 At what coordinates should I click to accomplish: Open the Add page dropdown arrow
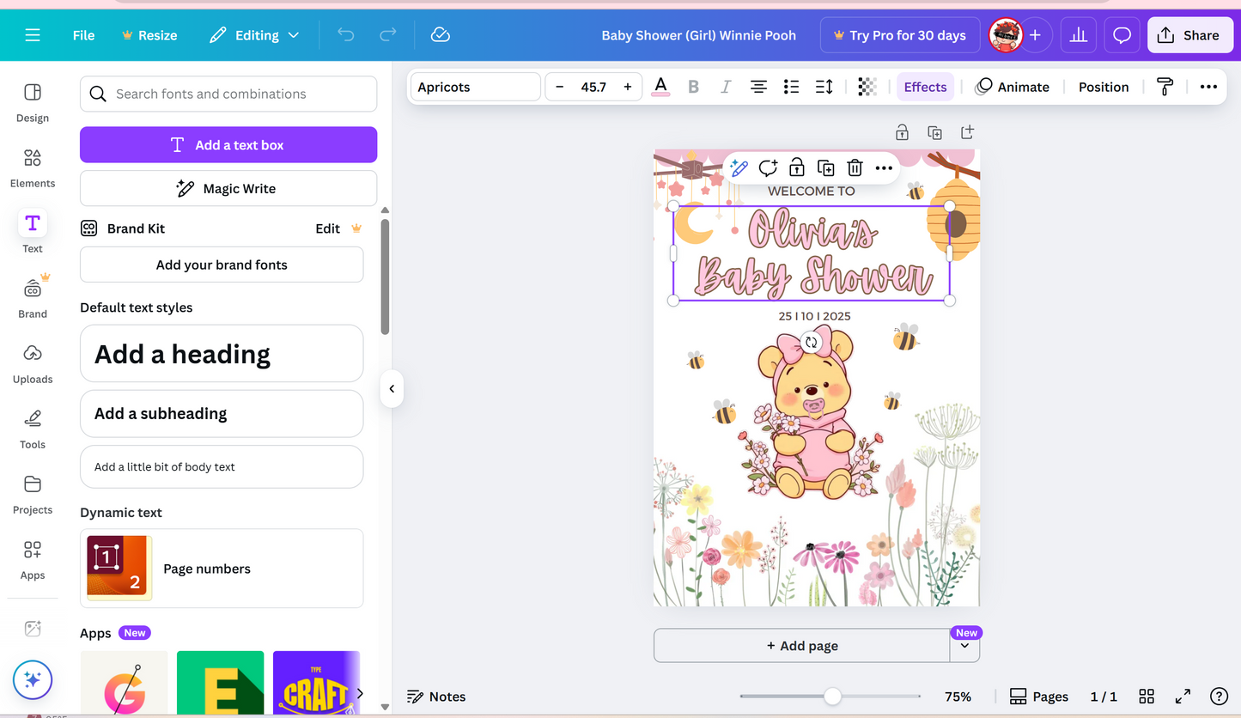965,645
